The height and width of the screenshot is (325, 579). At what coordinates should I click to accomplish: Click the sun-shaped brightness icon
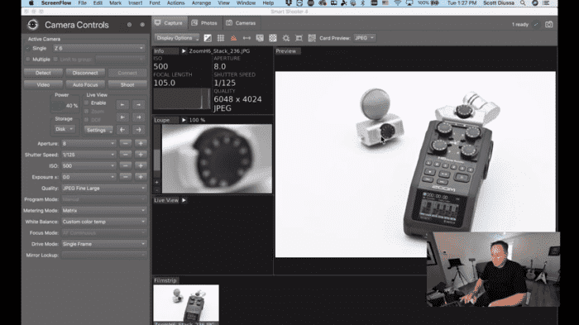(286, 38)
